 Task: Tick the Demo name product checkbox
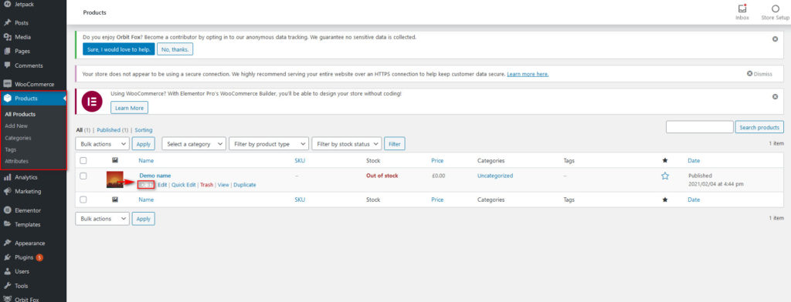[83, 176]
